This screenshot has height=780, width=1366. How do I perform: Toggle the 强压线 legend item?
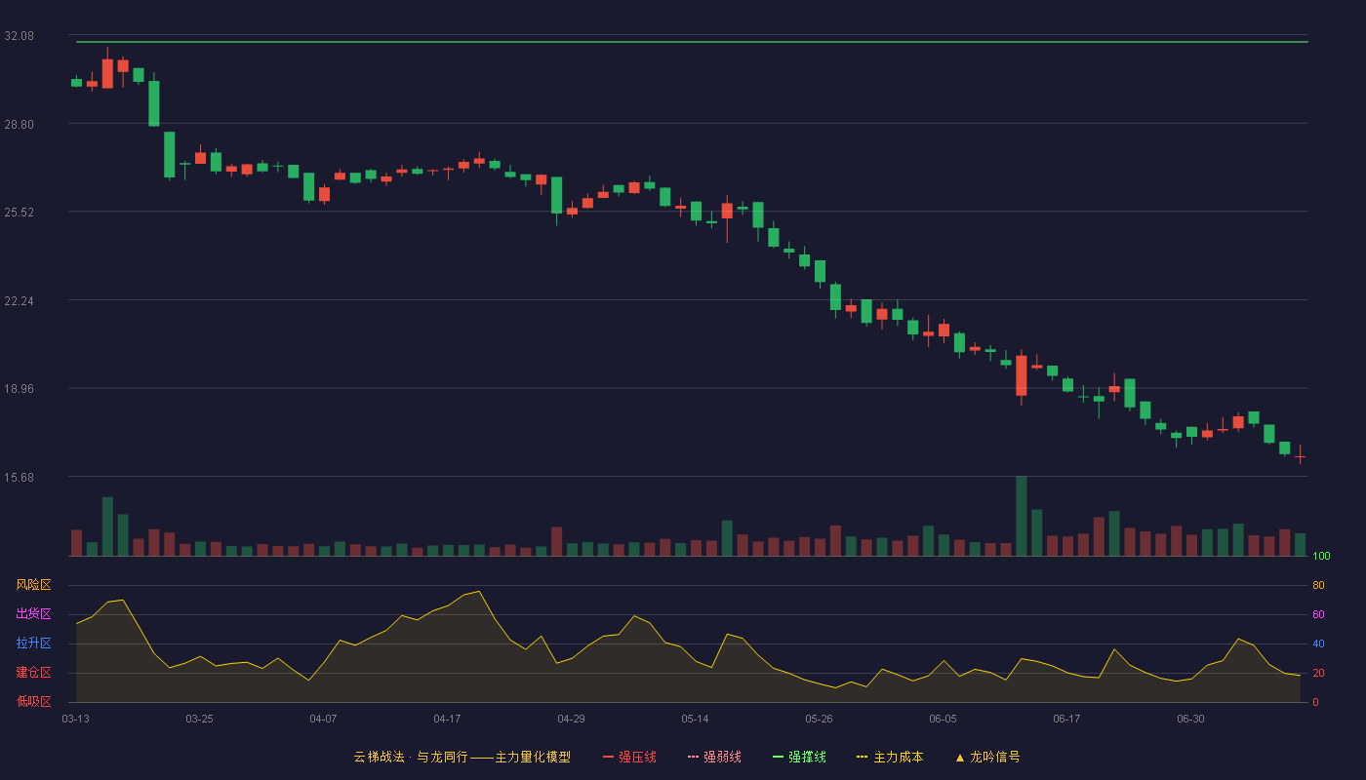click(629, 757)
